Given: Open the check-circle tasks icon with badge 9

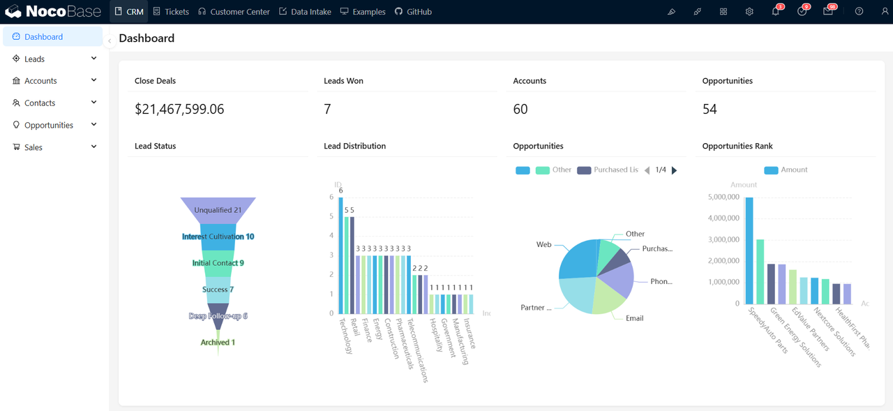Looking at the screenshot, I should pyautogui.click(x=802, y=11).
